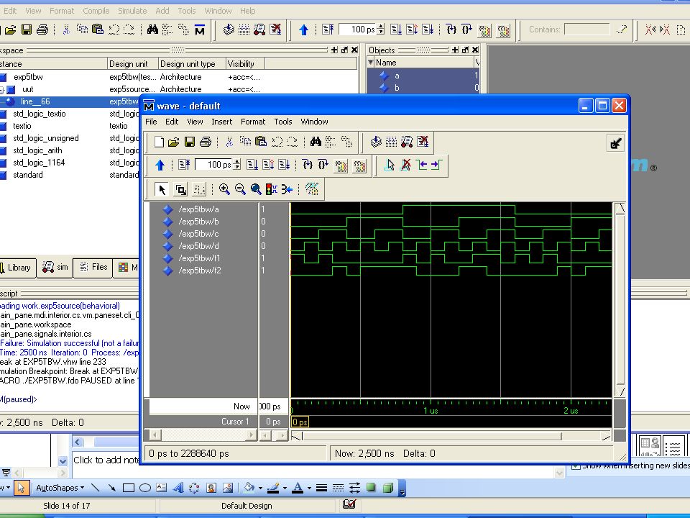Click Find Next Transition icon
This screenshot has height=518, width=690.
click(x=436, y=165)
